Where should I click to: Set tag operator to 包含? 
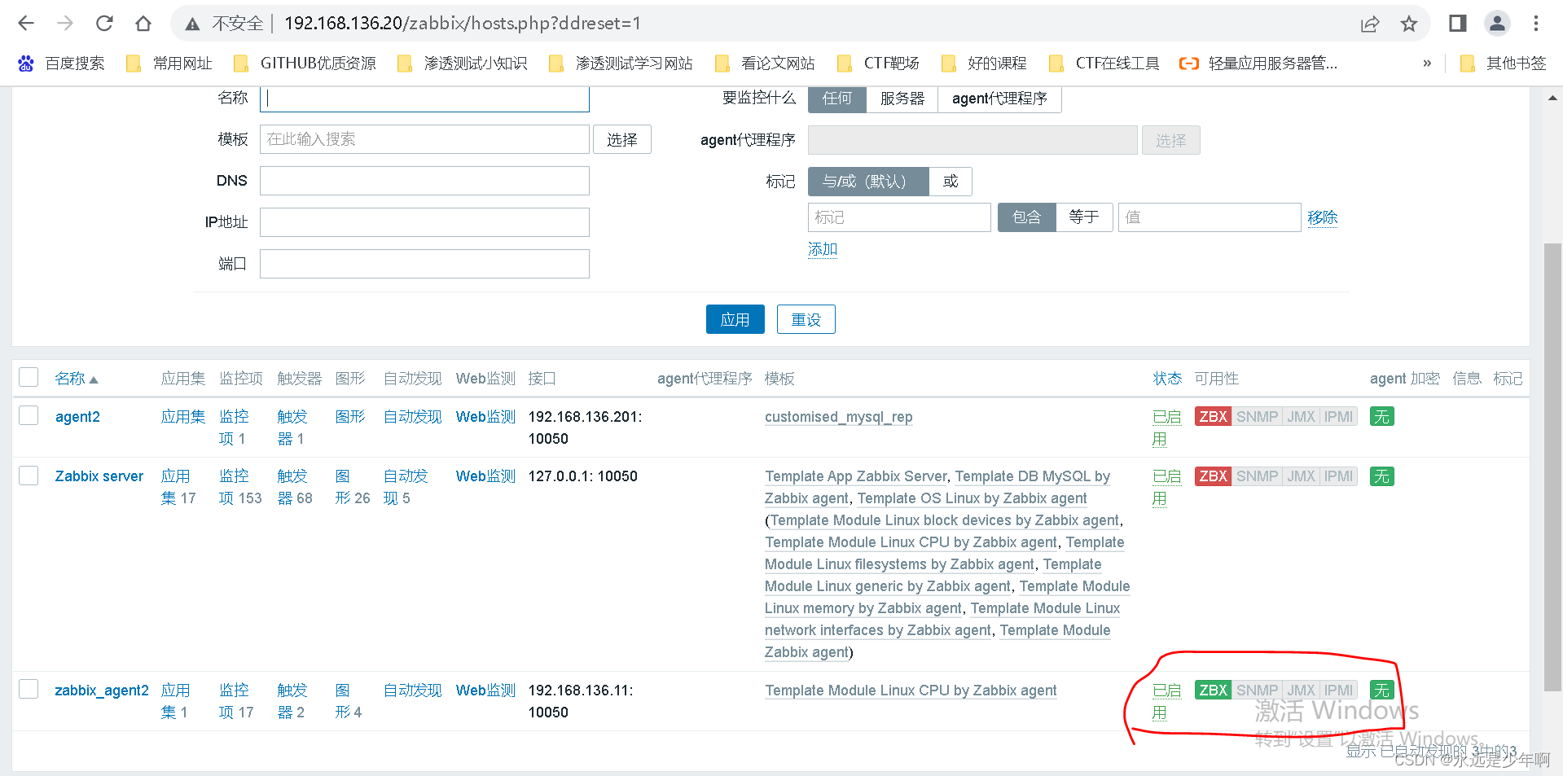point(1026,217)
